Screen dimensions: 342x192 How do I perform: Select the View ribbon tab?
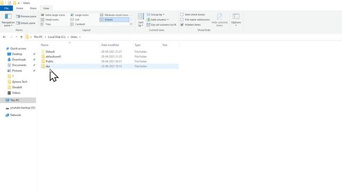click(46, 9)
